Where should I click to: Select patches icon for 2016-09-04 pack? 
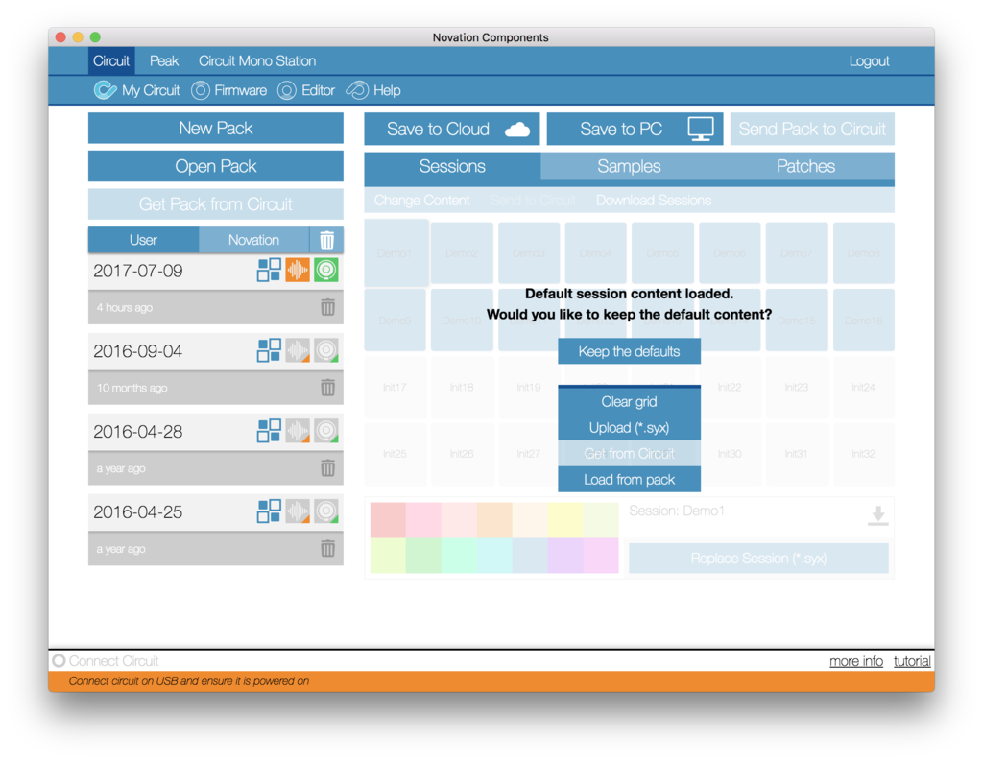point(326,350)
